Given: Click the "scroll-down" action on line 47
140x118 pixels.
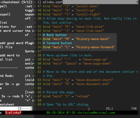Looking at the screenshot, I should [87, 6].
